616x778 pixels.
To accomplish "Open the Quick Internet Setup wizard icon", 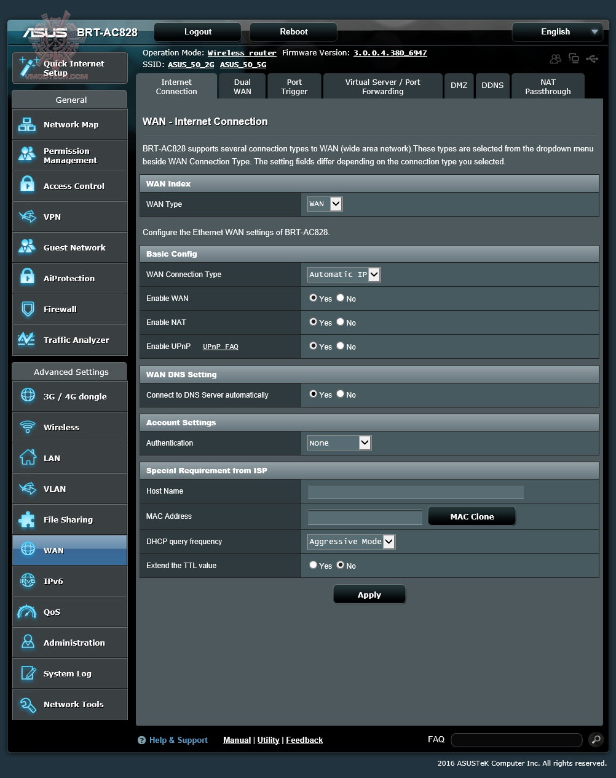I will point(28,66).
